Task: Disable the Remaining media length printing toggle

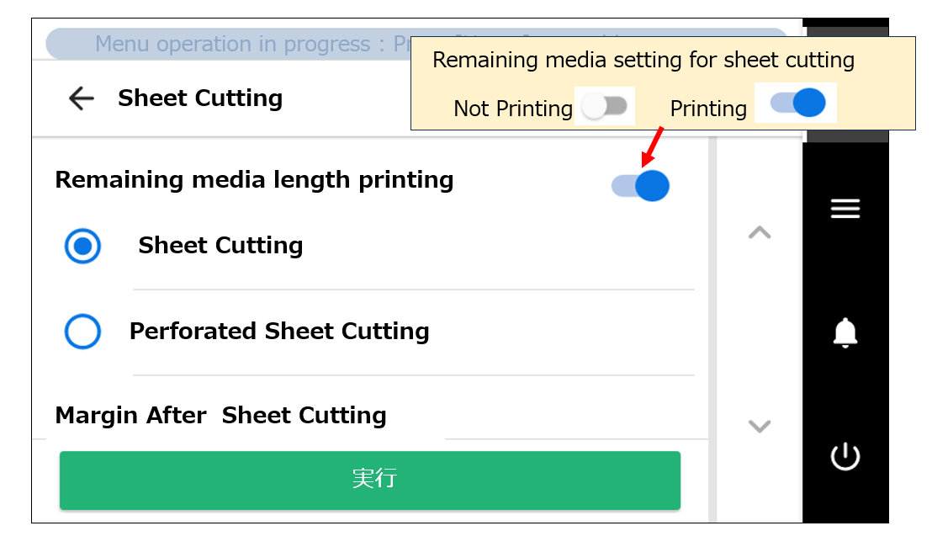Action: (639, 185)
